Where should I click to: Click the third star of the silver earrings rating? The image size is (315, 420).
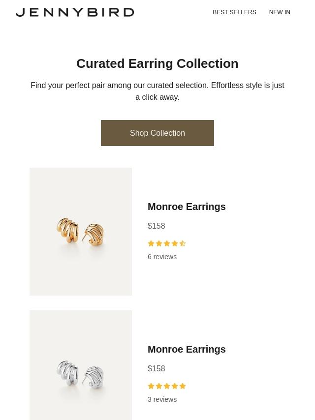click(167, 386)
